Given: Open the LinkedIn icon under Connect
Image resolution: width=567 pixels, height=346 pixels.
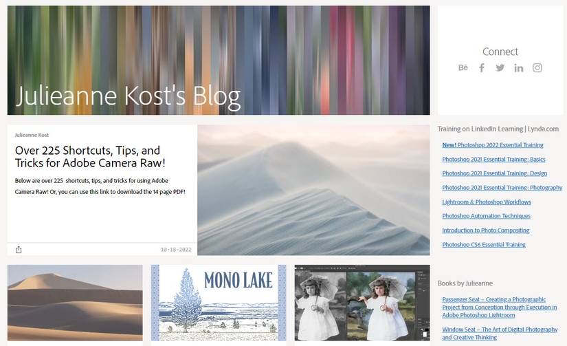Looking at the screenshot, I should tap(518, 67).
